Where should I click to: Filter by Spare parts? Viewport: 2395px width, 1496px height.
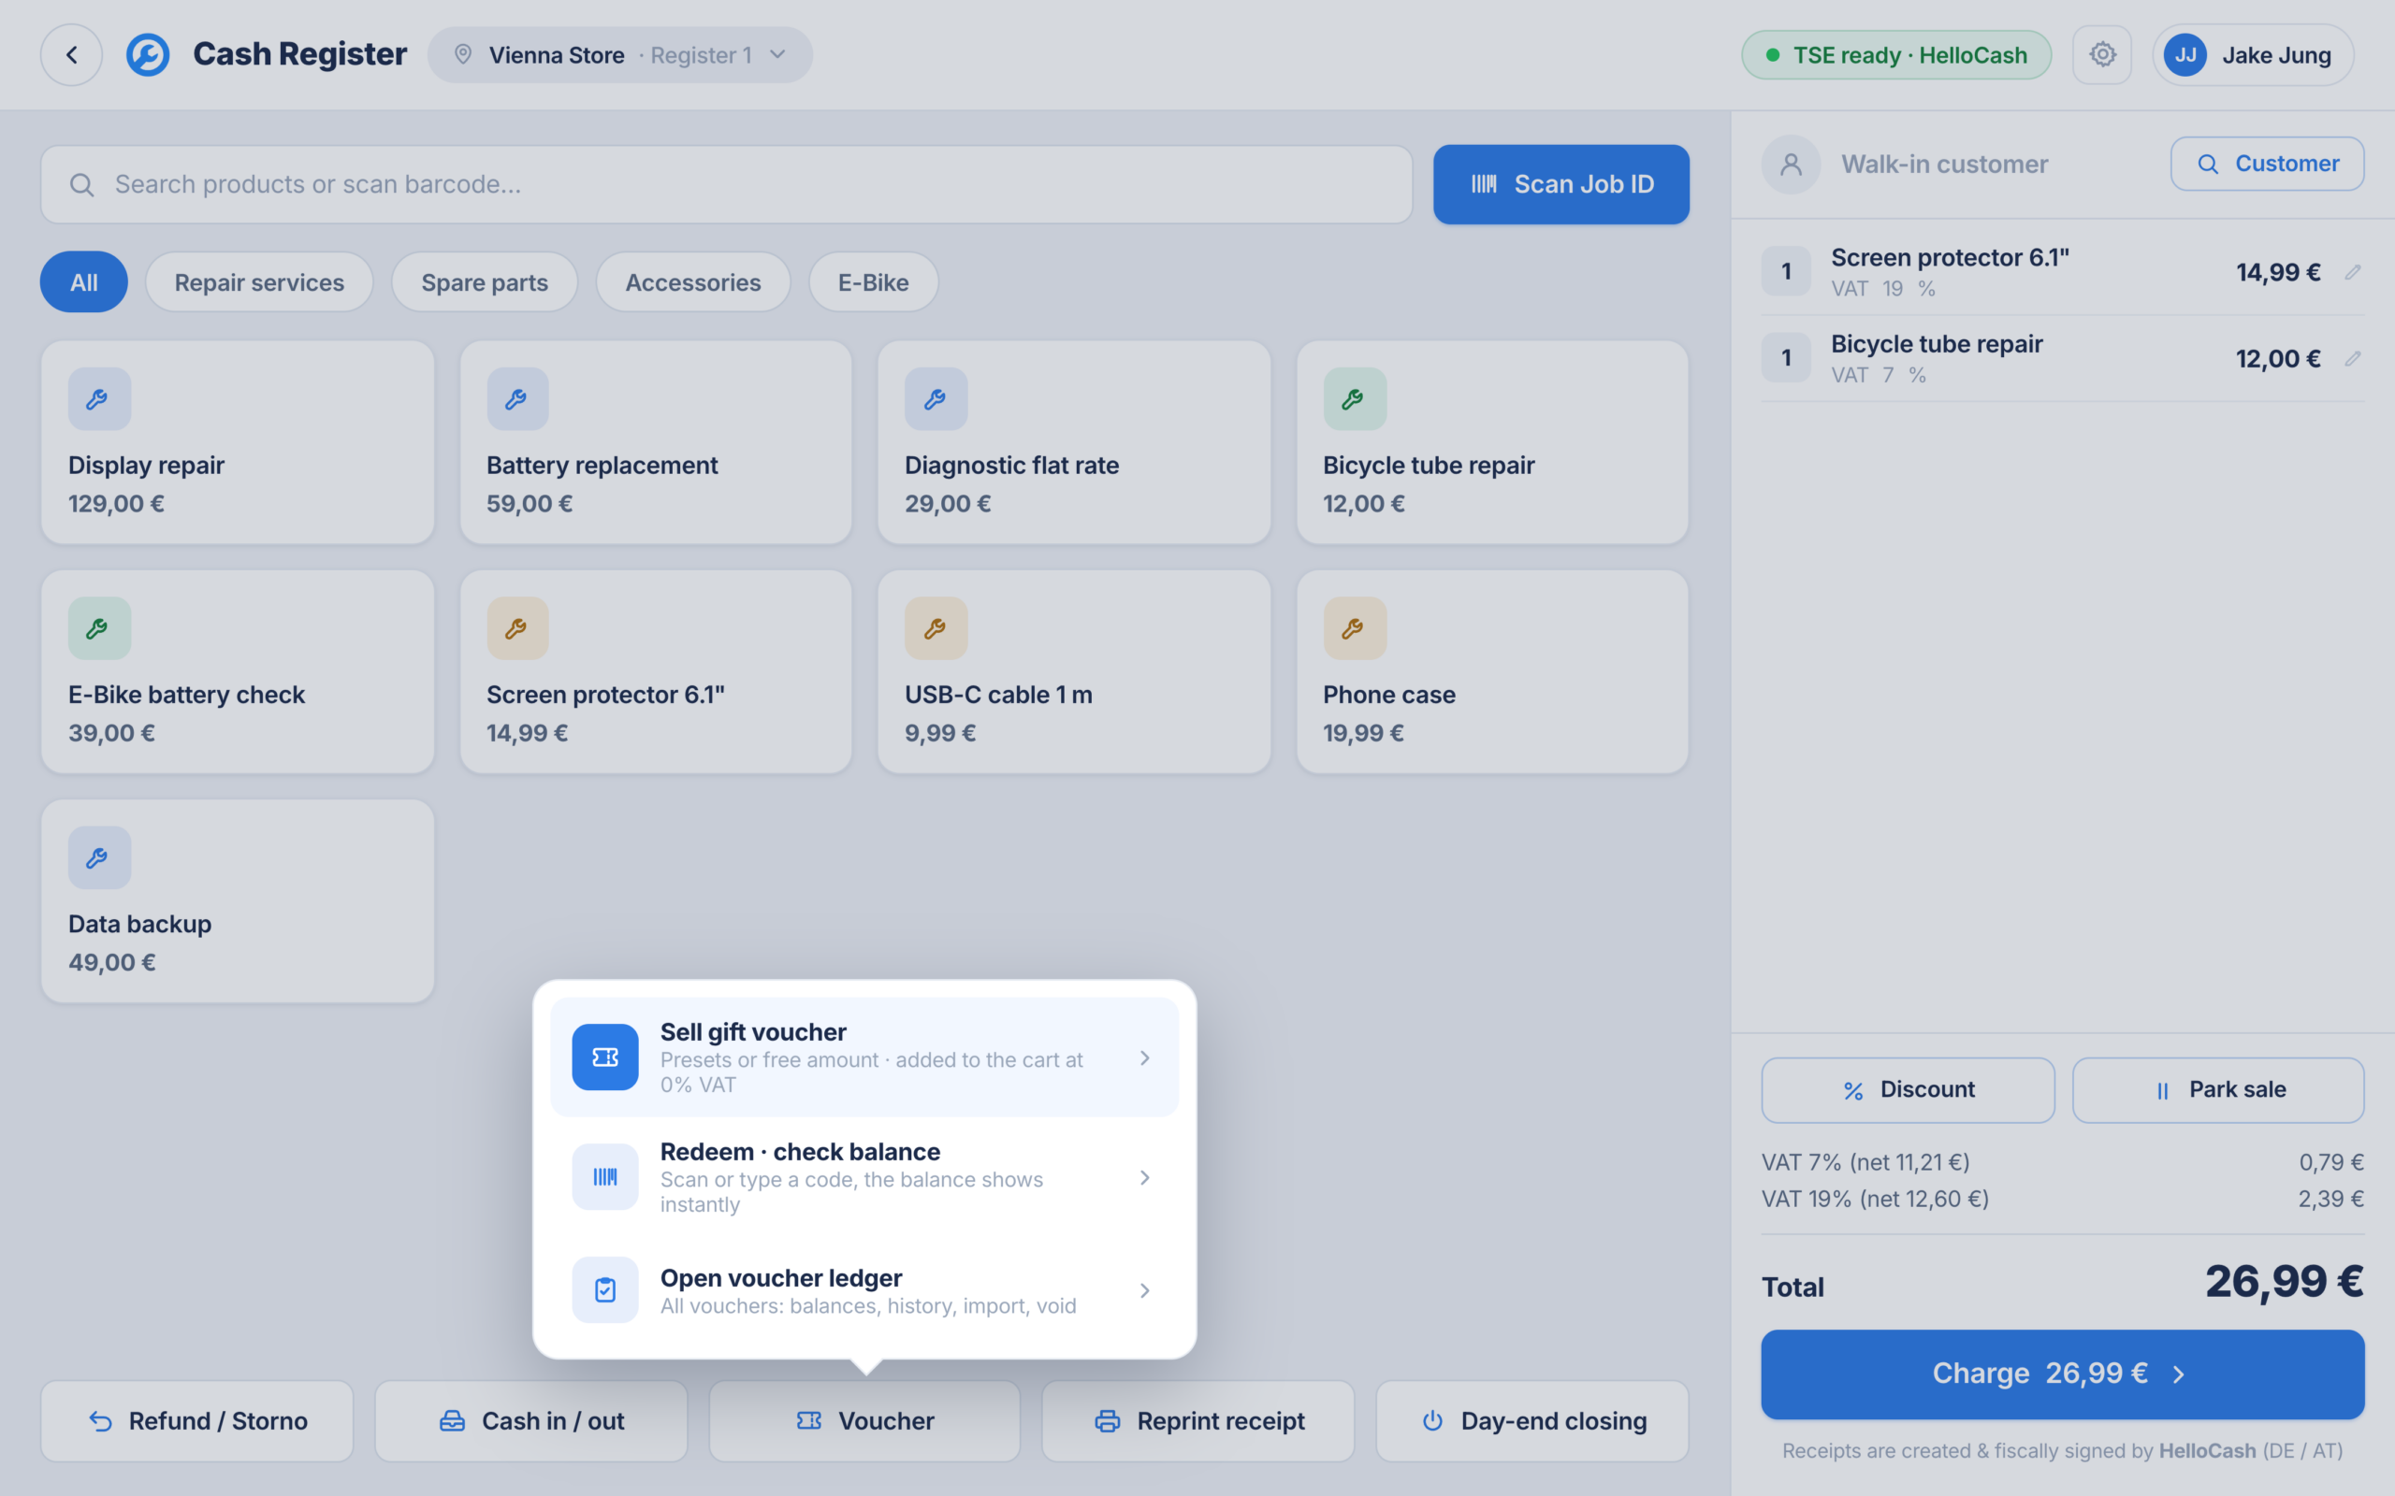tap(484, 282)
